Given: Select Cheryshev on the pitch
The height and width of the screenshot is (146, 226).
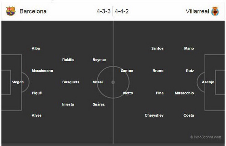Looking at the screenshot, I should [x=154, y=116].
